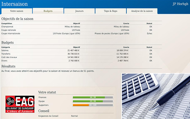Click the Équipe 15/20 progress bar
Viewport: 190px width, 119px height.
pos(93,101)
